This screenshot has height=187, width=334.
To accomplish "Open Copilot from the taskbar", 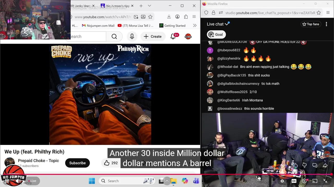I will click(185, 181).
